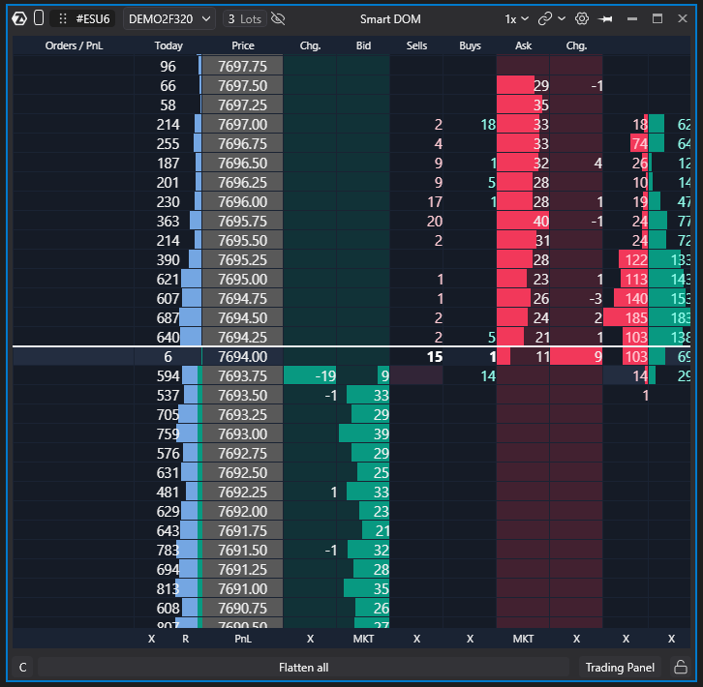The height and width of the screenshot is (687, 703).
Task: Open the link chain icon in the header
Action: (545, 18)
